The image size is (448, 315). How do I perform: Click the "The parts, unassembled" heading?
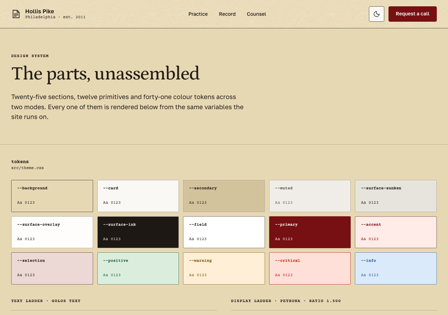pos(105,73)
